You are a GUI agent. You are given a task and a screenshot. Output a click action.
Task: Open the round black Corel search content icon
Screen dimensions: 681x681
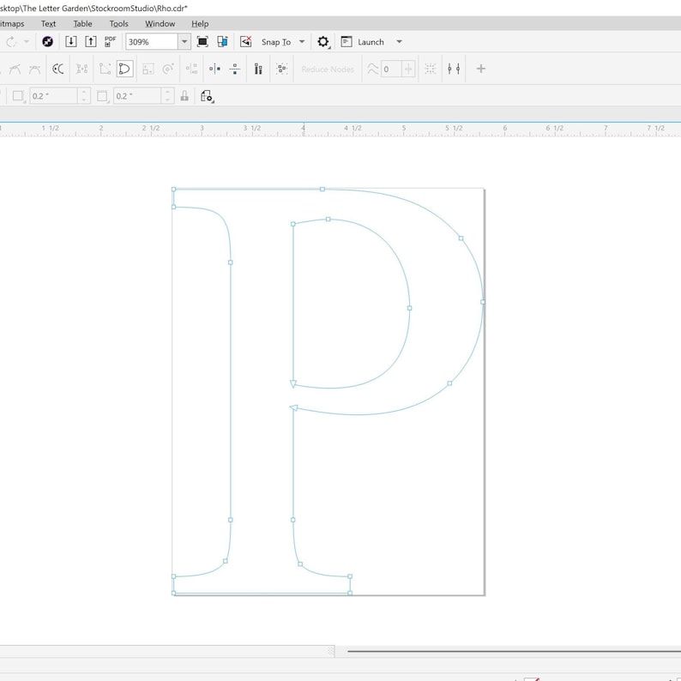coord(47,42)
